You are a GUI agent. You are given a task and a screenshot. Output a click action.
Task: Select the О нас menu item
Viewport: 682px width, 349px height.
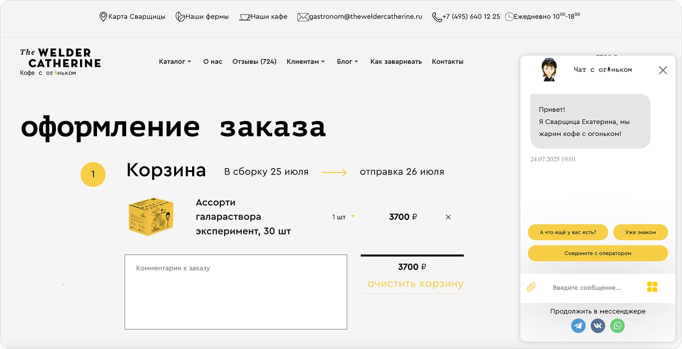212,61
